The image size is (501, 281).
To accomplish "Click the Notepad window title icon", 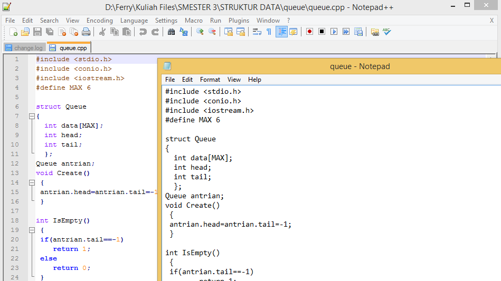I will point(167,66).
